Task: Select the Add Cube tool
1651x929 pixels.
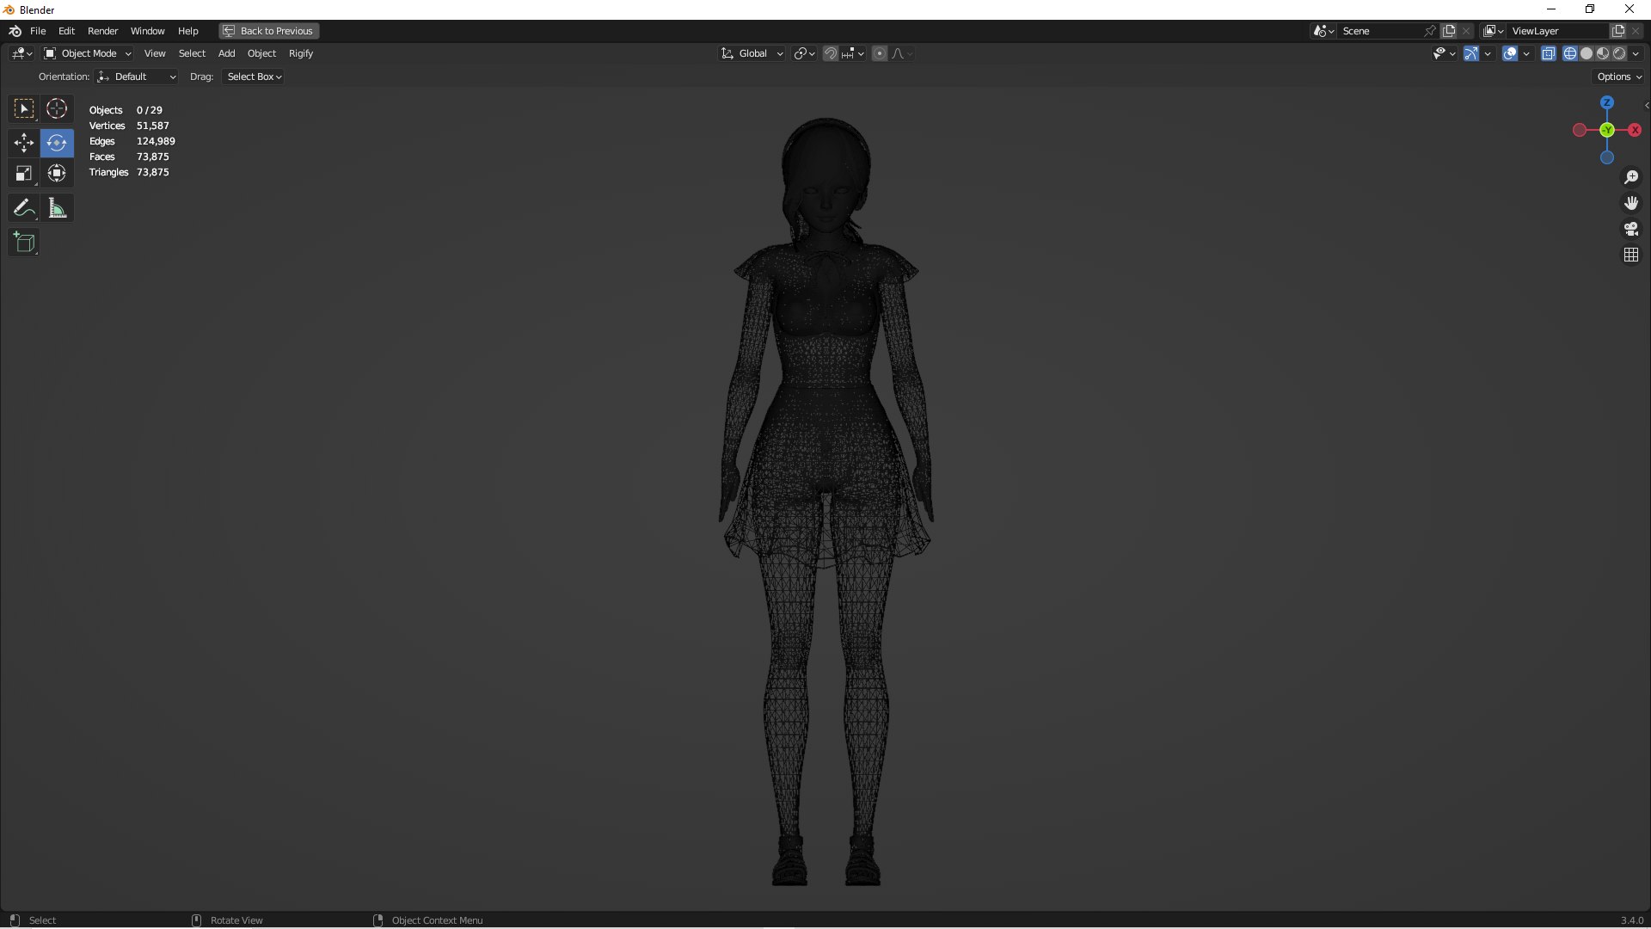Action: pyautogui.click(x=23, y=243)
